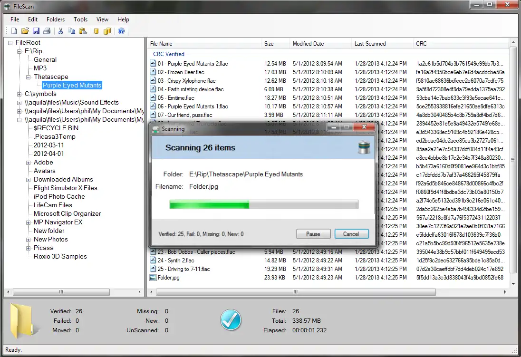521x357 pixels.
Task: Click the file list vertical scrollbar thumb
Action: [x=513, y=160]
